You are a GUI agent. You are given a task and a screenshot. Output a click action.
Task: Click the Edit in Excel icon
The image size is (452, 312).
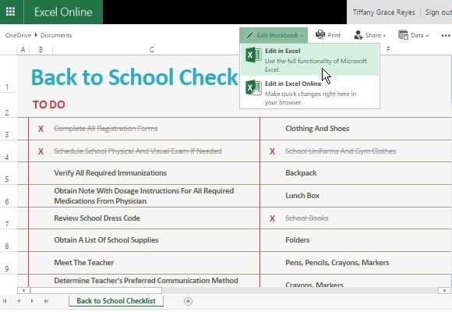253,55
